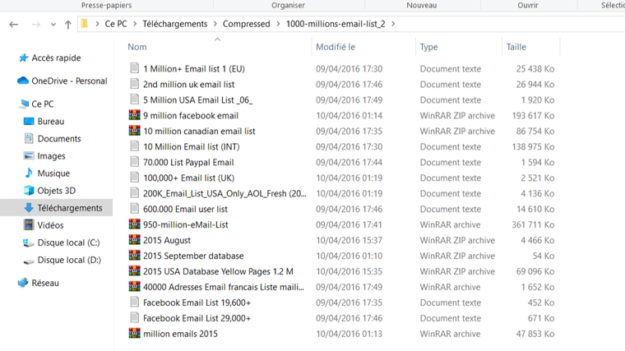Click date 10/04/2016 15:37 of 2015 August
Image resolution: width=625 pixels, height=351 pixels.
[350, 240]
